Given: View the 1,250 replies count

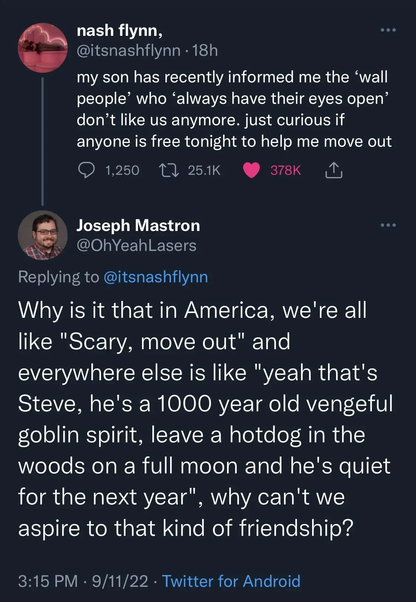Looking at the screenshot, I should 122,170.
